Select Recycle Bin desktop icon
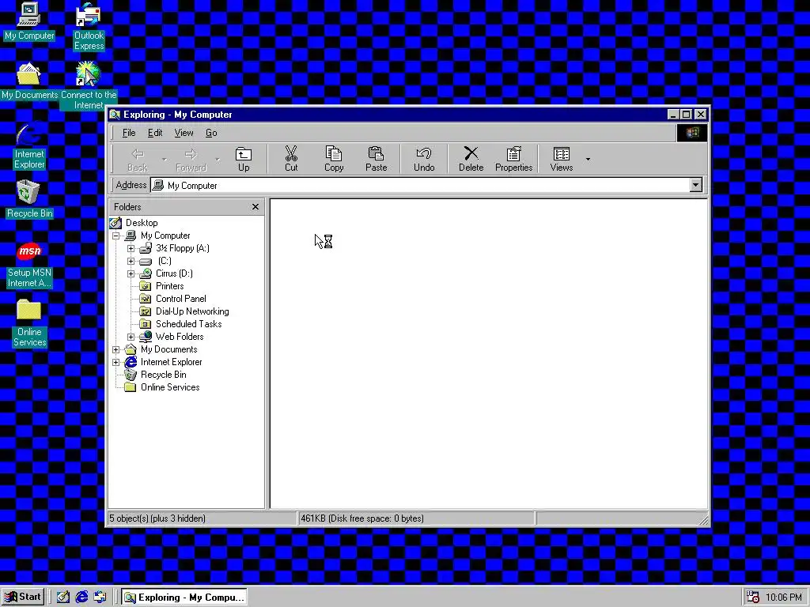 pos(29,199)
